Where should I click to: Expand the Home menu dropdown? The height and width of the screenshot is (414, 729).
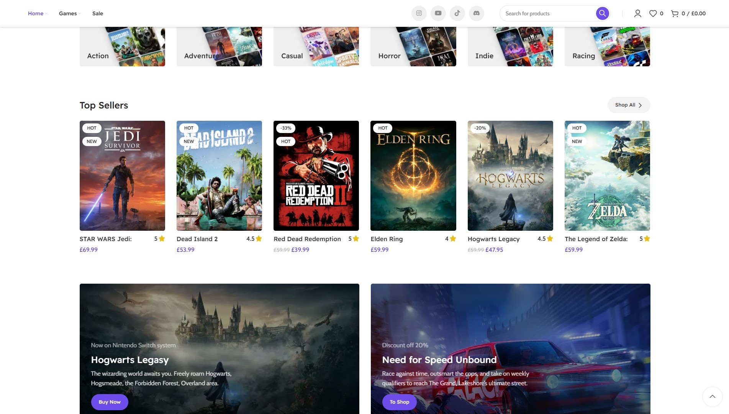37,13
